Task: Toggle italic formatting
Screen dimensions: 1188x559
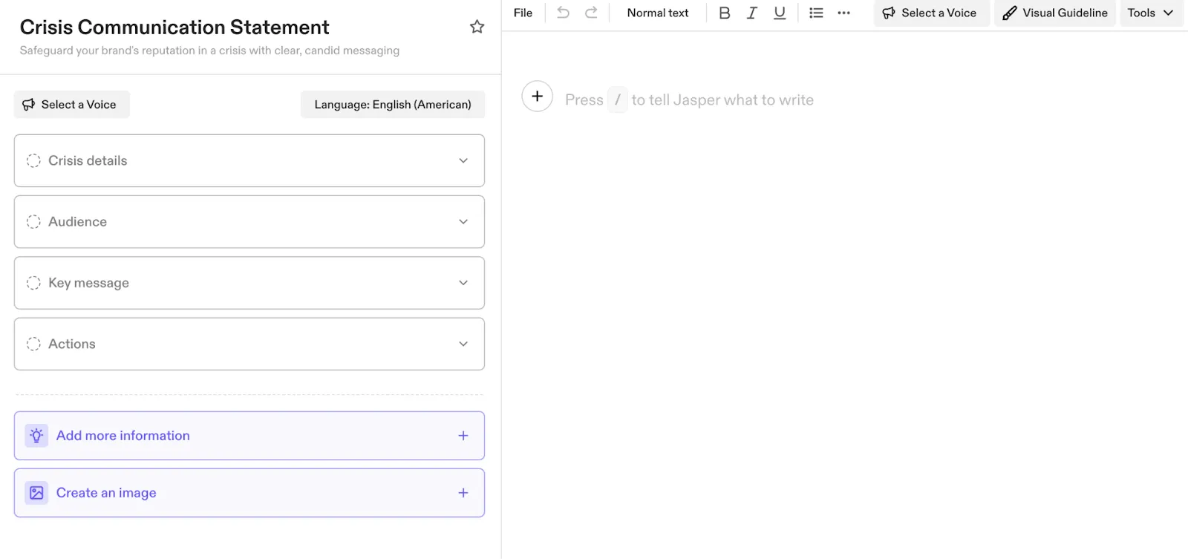Action: tap(751, 13)
